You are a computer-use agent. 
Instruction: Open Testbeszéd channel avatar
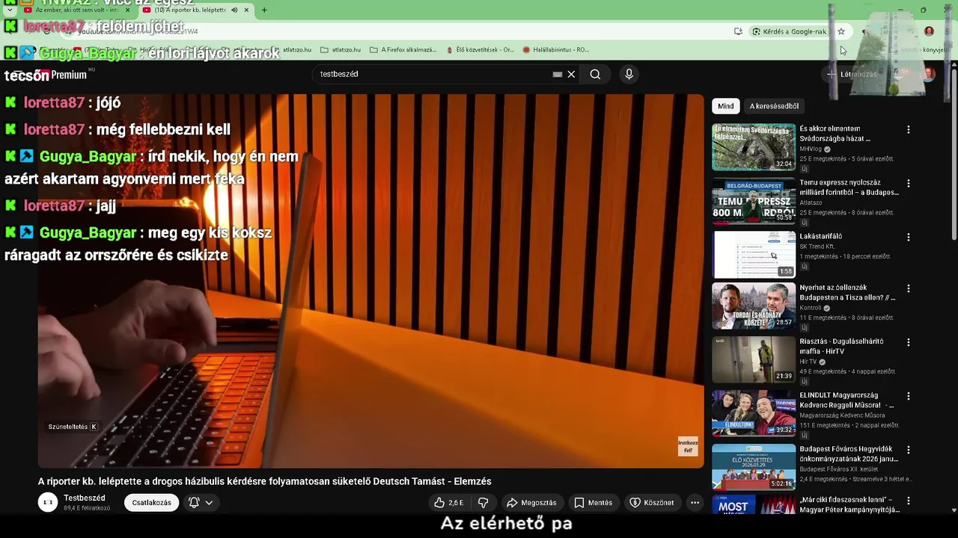(48, 503)
